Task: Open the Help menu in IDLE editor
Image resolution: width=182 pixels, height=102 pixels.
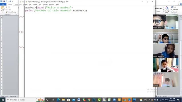Action: click(x=57, y=5)
